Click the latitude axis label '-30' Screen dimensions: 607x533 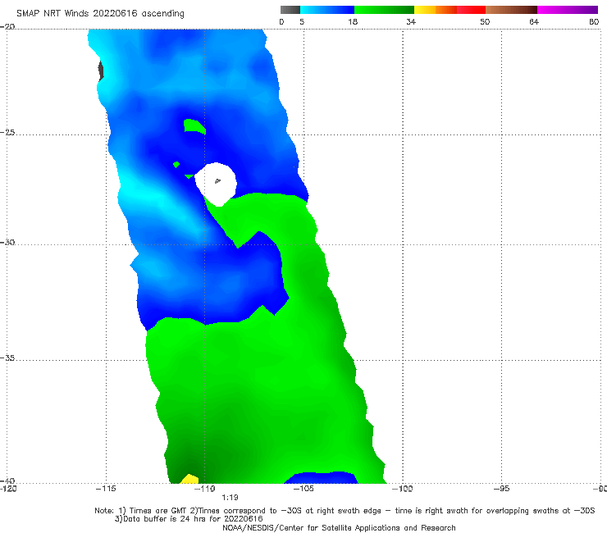click(7, 242)
